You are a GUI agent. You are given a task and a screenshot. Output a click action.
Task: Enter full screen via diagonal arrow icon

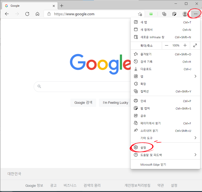pyautogui.click(x=195, y=45)
